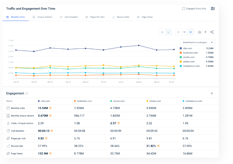Uncheck nike.com in chart legend
Image resolution: width=233 pixels, height=164 pixels.
[181, 48]
